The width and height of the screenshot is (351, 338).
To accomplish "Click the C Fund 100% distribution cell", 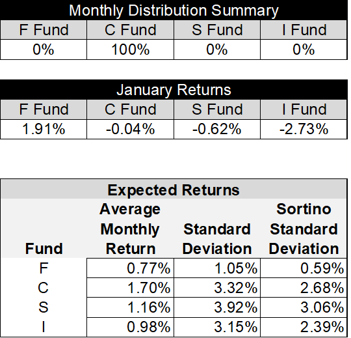I will 130,49.
